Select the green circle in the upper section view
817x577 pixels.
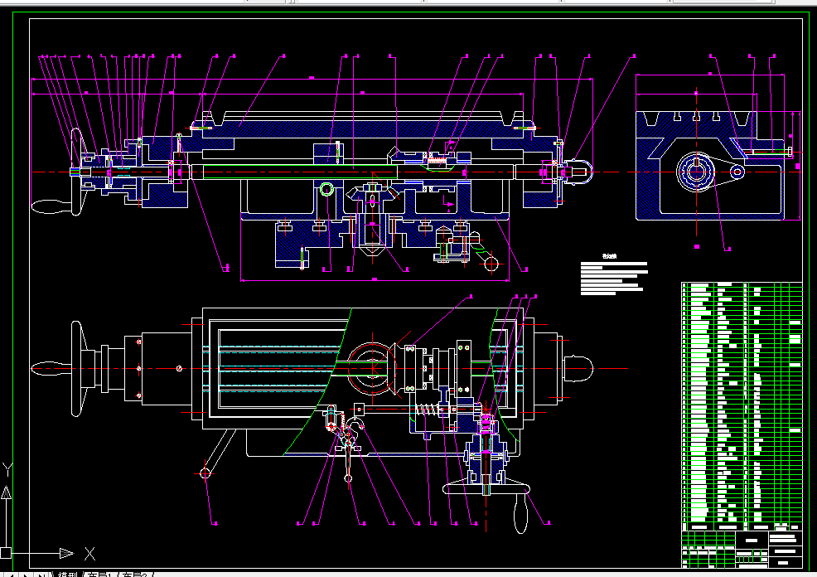pos(326,189)
